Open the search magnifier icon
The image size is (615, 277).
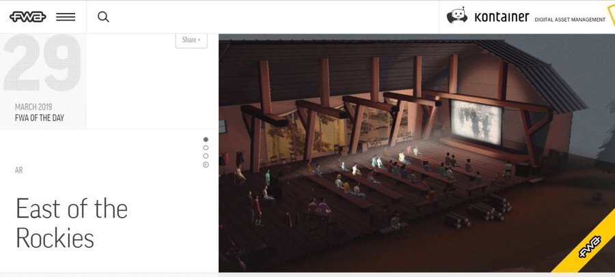point(103,17)
